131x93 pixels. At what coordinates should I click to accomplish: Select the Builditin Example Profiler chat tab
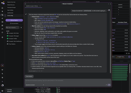(x=32, y=6)
